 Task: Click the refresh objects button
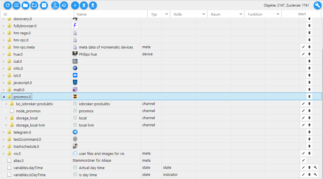(x=8, y=5)
